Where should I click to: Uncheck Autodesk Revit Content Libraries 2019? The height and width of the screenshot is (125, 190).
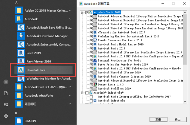pos(91,77)
